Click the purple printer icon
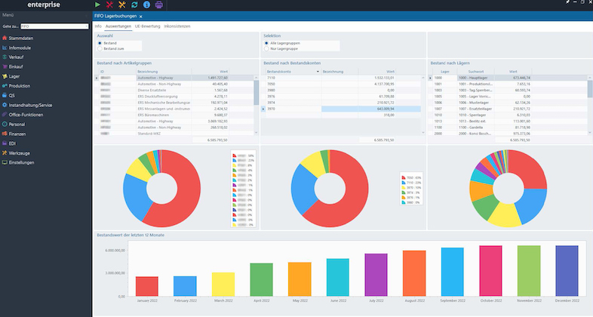This screenshot has width=593, height=317. (159, 5)
